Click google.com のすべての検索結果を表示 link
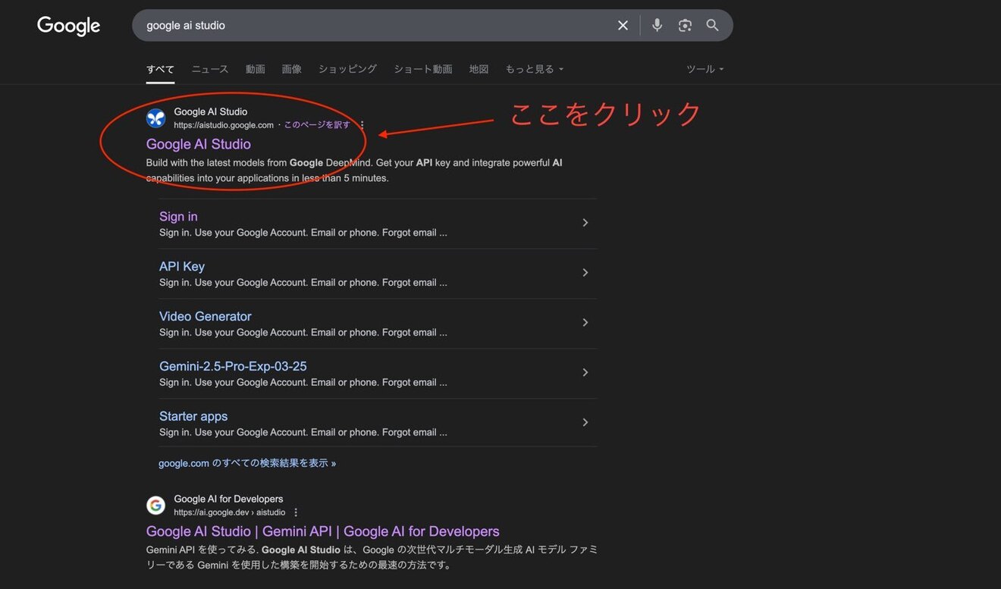1001x589 pixels. (247, 463)
